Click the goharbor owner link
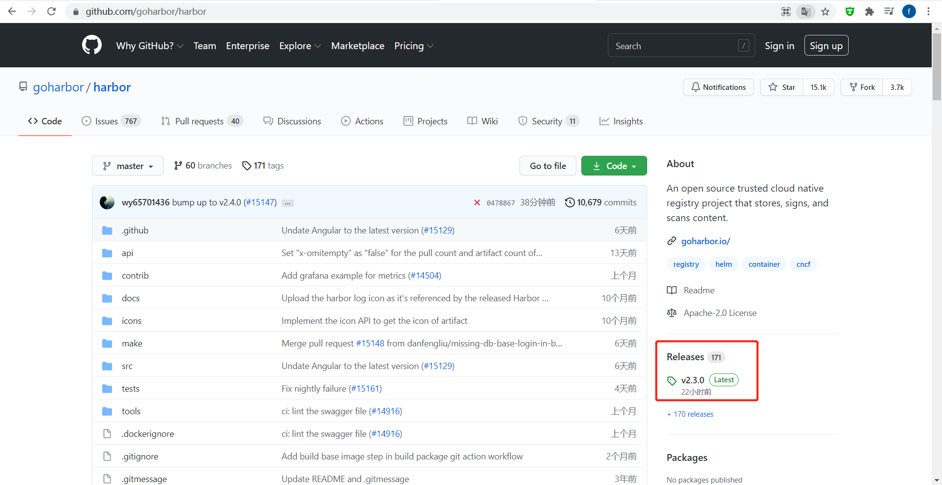Screen dimensions: 942x485 point(58,87)
